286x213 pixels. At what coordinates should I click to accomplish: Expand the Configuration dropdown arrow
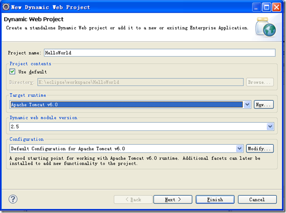(x=239, y=149)
